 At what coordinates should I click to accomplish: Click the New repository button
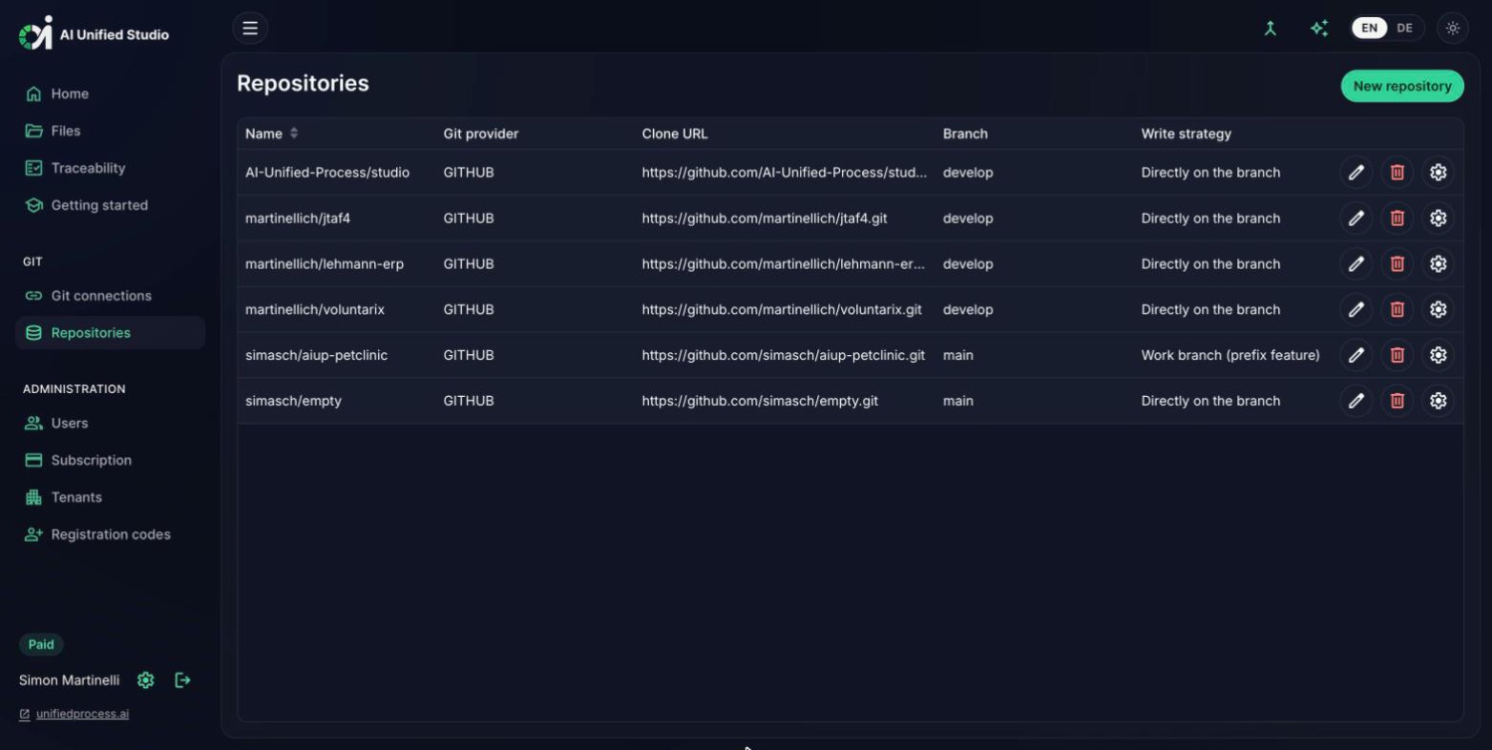tap(1401, 86)
